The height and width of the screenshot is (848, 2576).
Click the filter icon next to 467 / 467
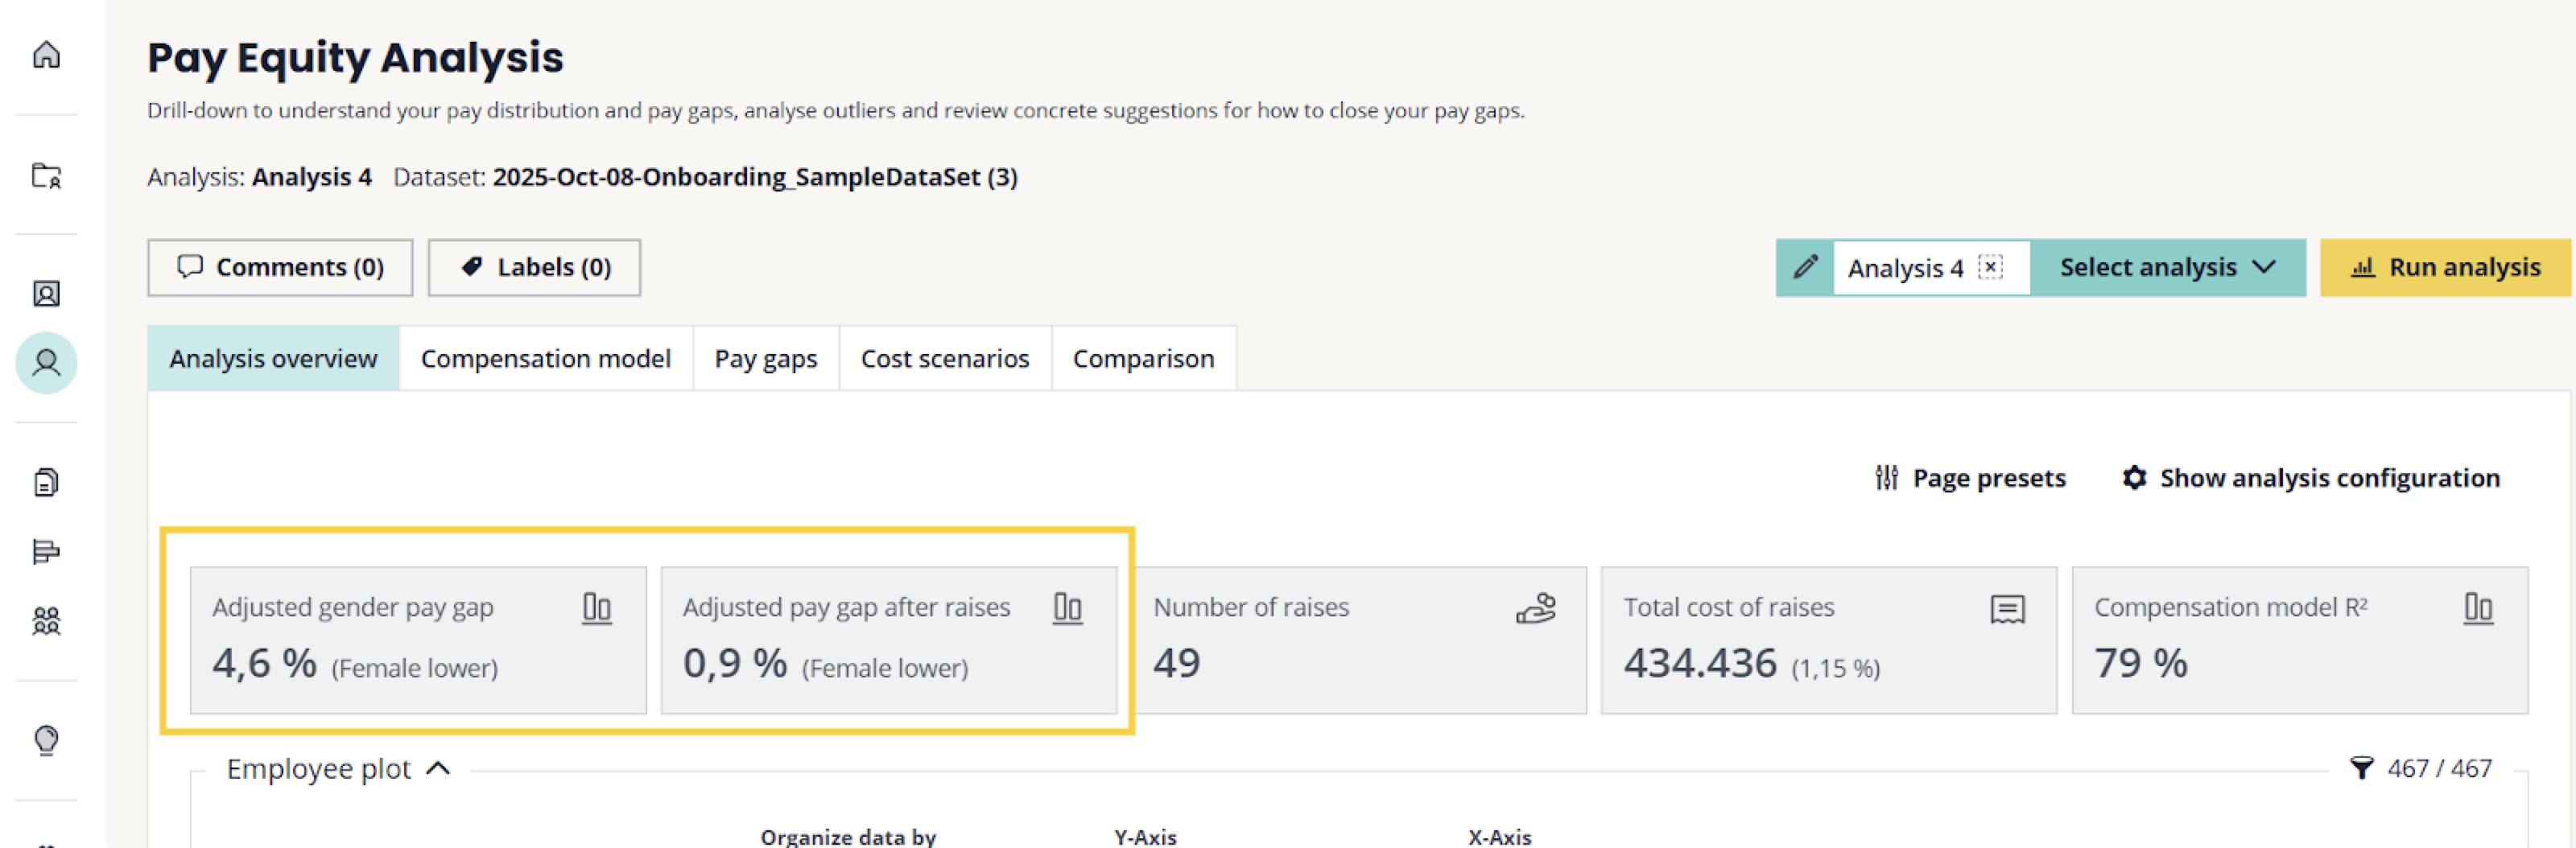(x=2361, y=768)
